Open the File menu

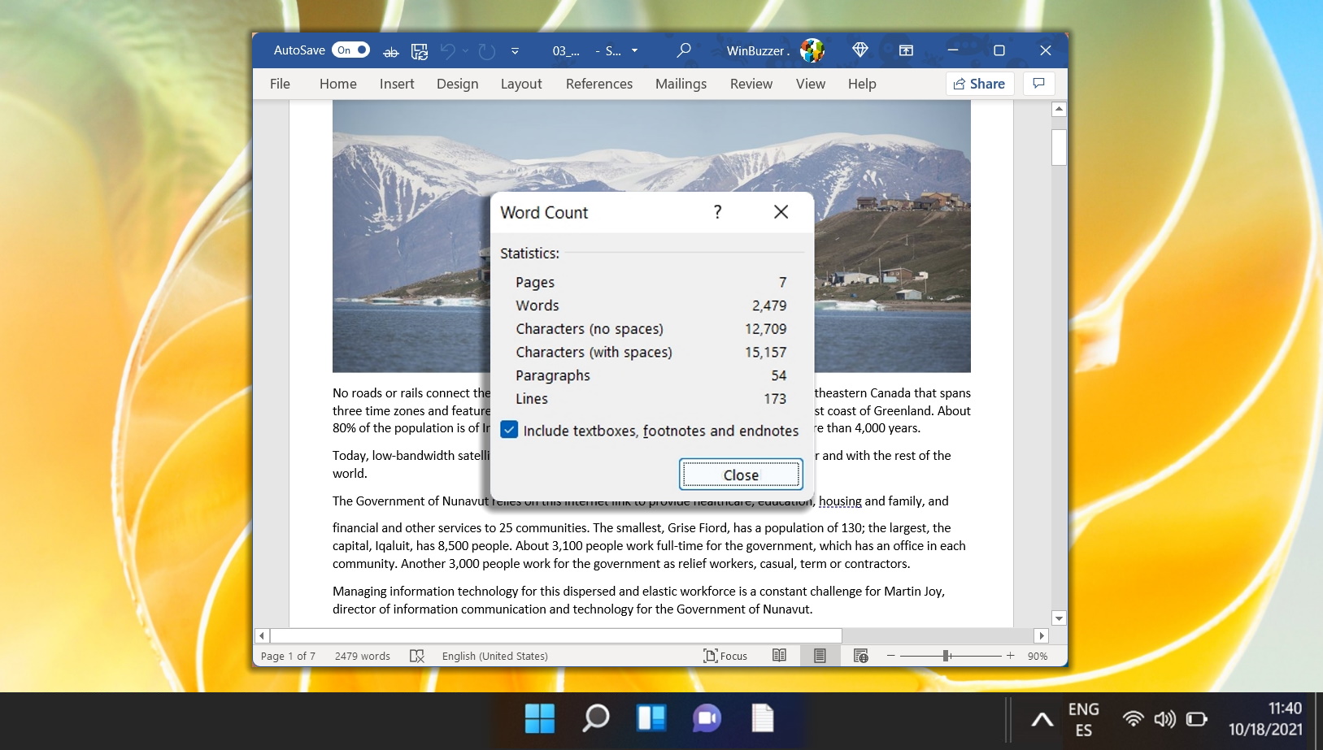coord(280,84)
